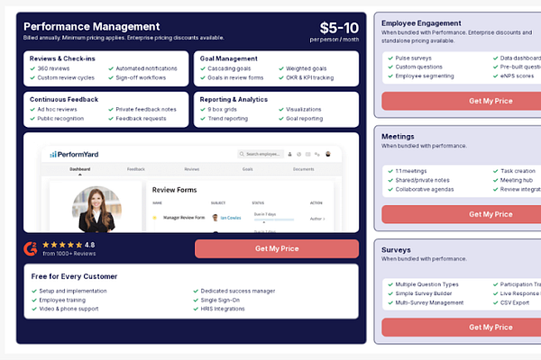This screenshot has width=541, height=360.
Task: Click the Employee training text
Action: pyautogui.click(x=62, y=300)
